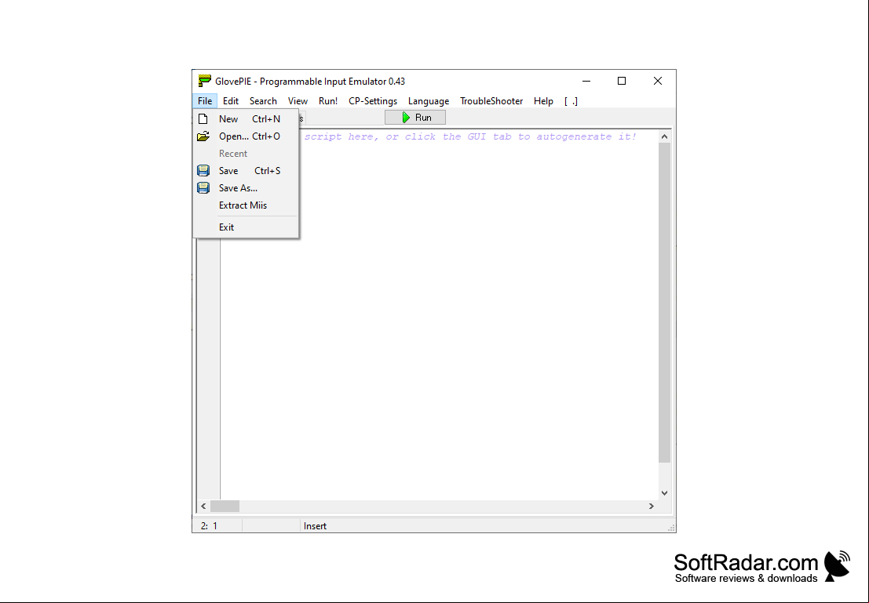Image resolution: width=869 pixels, height=603 pixels.
Task: Click the horizontal scrollbar thumb
Action: [225, 506]
